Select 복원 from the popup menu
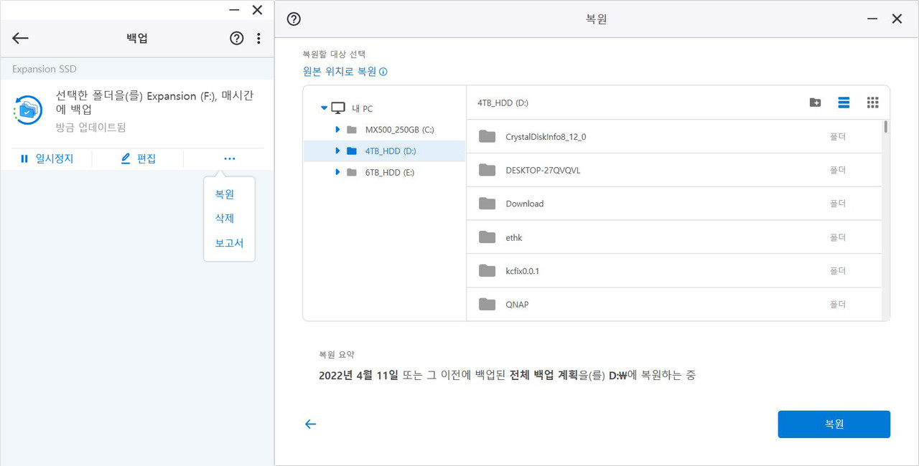Image resolution: width=919 pixels, height=466 pixels. [x=225, y=194]
